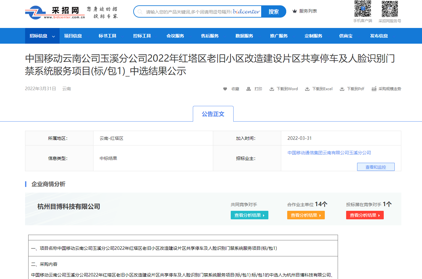Screen dimensions: 422x279
Task: Click the 采招网服务号 QR code
Action: 390,9
